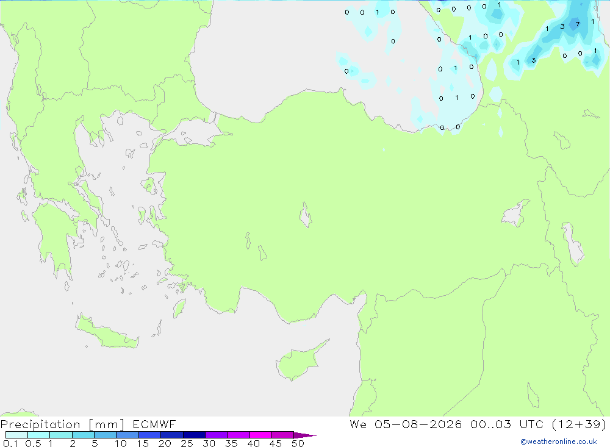
Task: Click the "0.5" legend scale label
Action: [x=33, y=443]
